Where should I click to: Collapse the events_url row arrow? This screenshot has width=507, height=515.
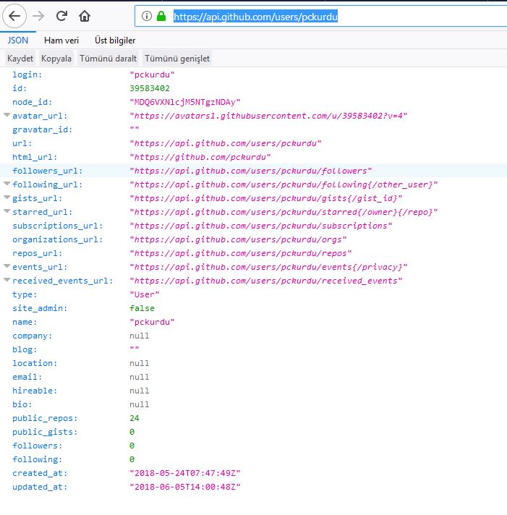point(7,266)
